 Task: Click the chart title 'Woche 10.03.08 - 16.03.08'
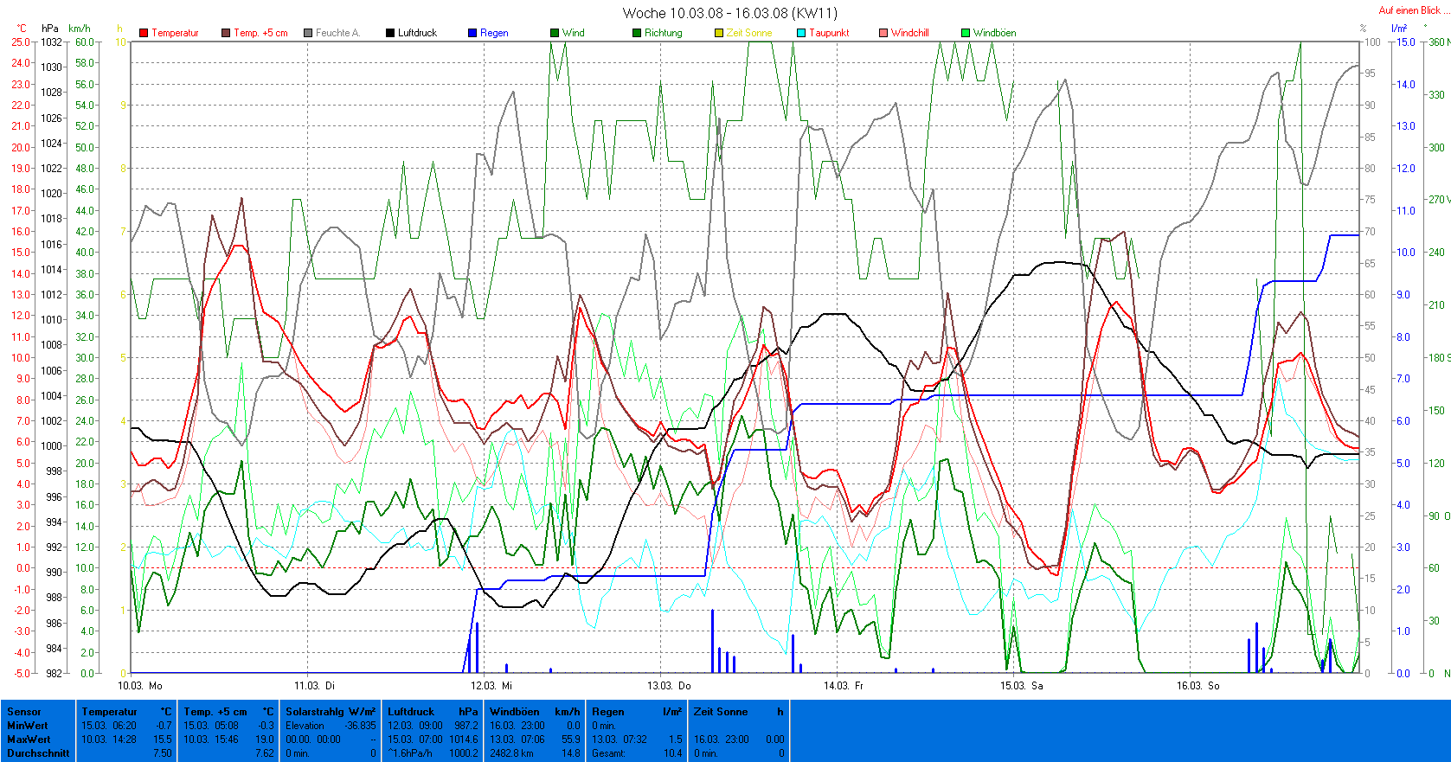pyautogui.click(x=729, y=13)
